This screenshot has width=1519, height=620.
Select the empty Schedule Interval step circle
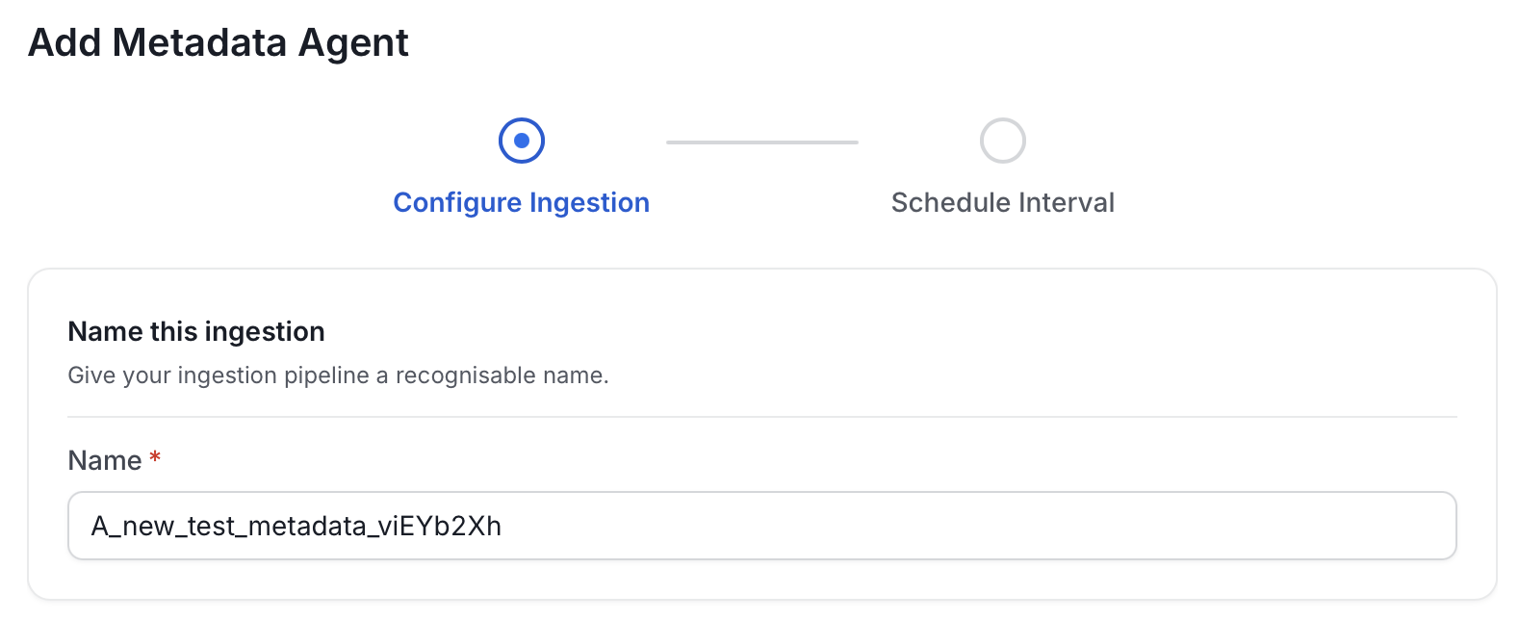click(x=1003, y=141)
